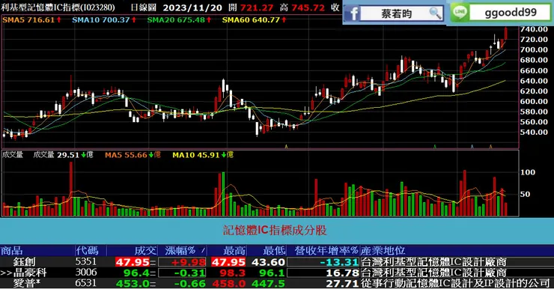Click price axis label 540.00

pos(535,132)
